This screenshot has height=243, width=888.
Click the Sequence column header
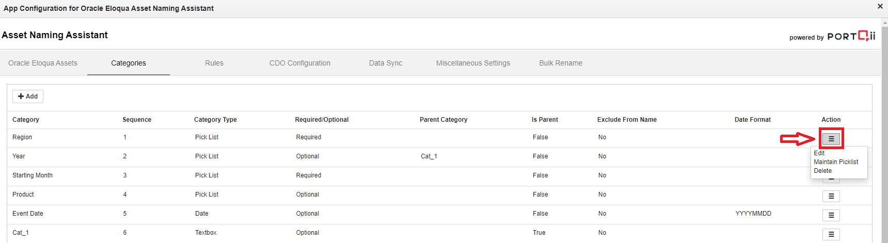(x=137, y=120)
